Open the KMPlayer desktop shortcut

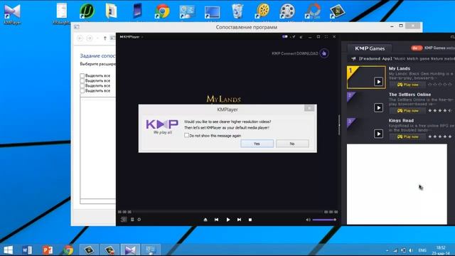coord(12,14)
